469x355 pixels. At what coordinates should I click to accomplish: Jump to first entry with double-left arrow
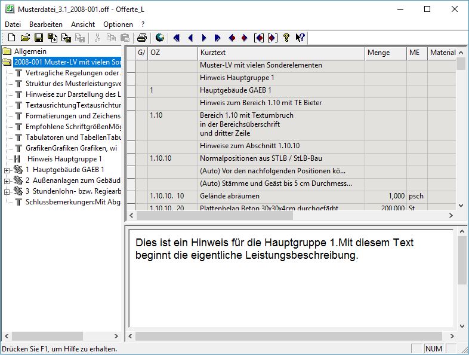(x=177, y=38)
